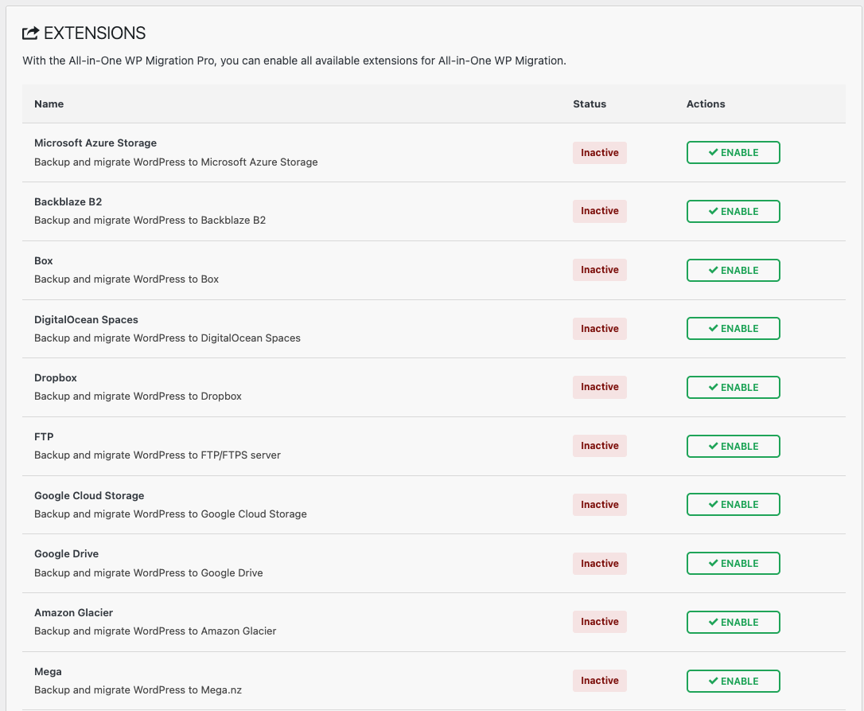
Task: Select the Microsoft Azure Storage extension name
Action: pos(95,143)
